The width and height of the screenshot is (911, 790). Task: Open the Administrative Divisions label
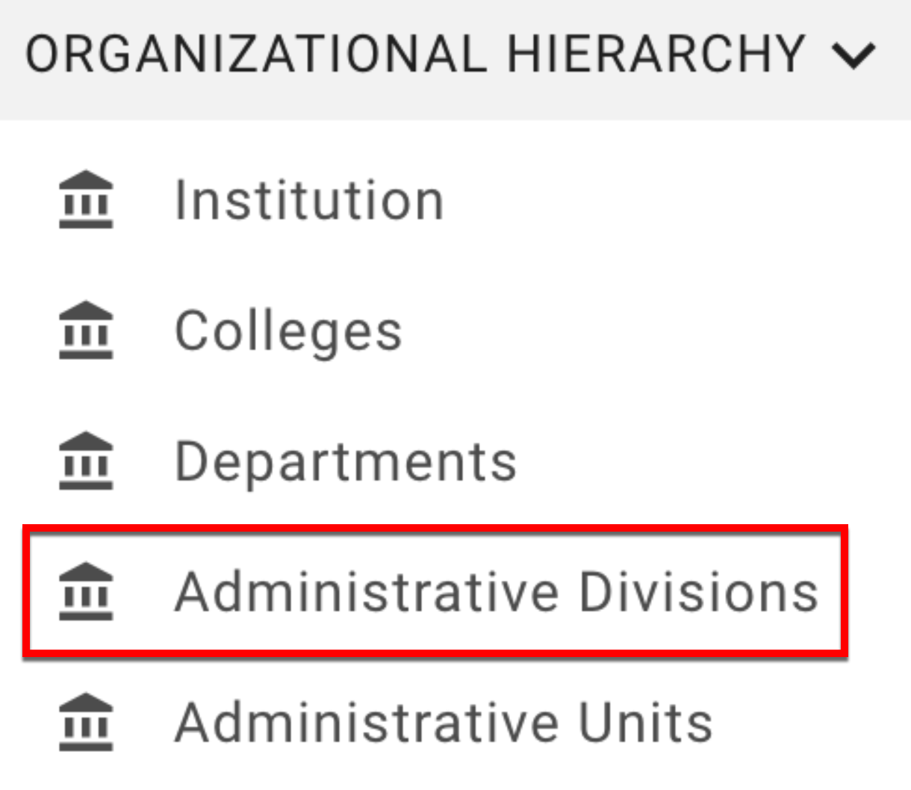pos(497,592)
